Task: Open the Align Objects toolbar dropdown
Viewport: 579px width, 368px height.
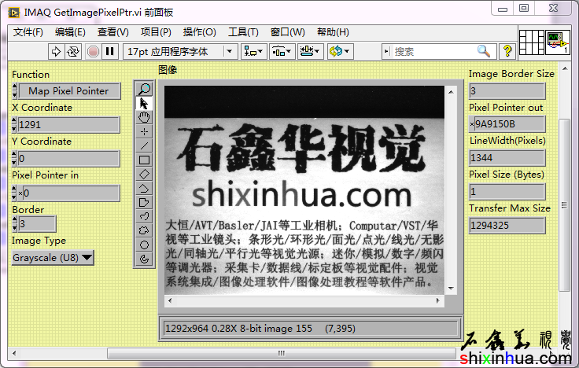Action: [x=253, y=51]
